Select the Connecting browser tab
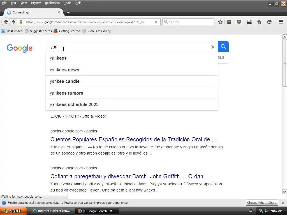Viewport: 287px width, 215px height. coord(33,12)
